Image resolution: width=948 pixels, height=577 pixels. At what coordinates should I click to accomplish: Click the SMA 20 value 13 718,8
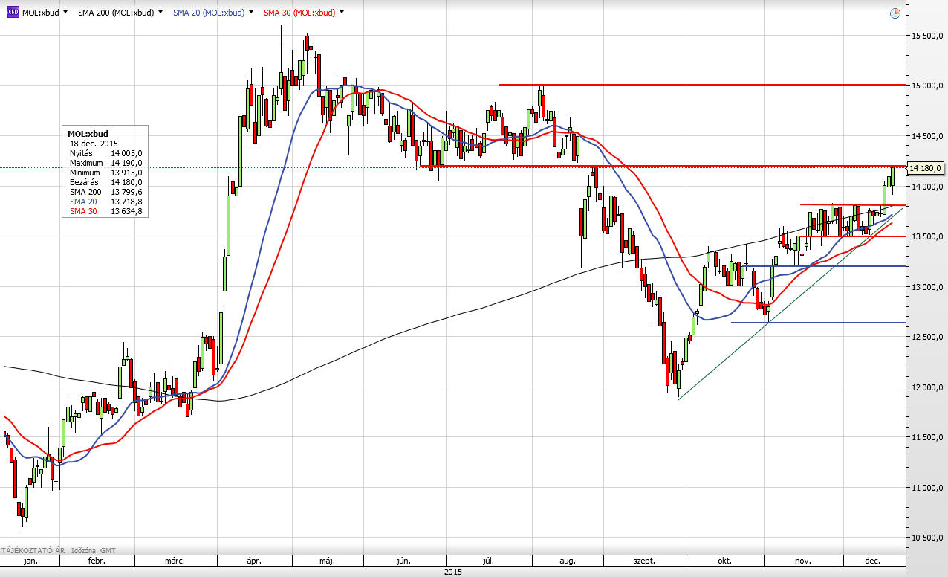coord(126,202)
